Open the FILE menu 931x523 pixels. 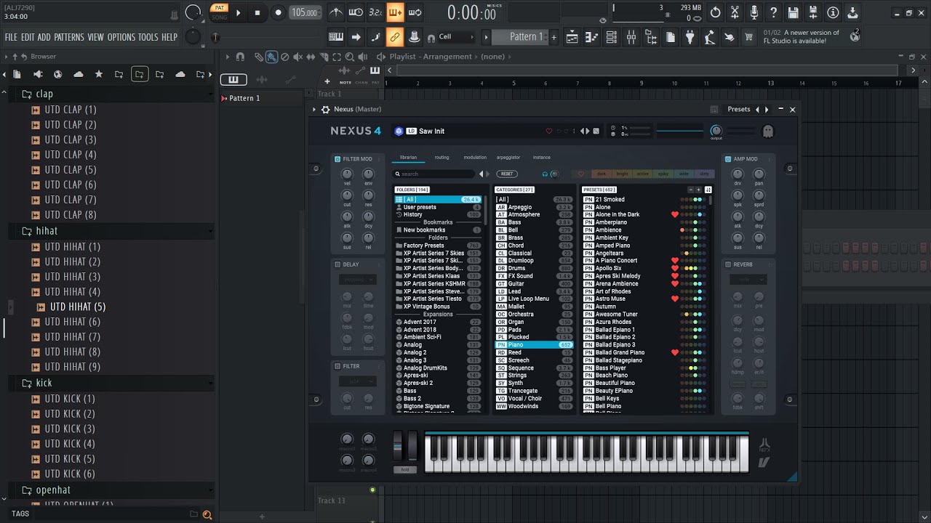click(x=11, y=37)
